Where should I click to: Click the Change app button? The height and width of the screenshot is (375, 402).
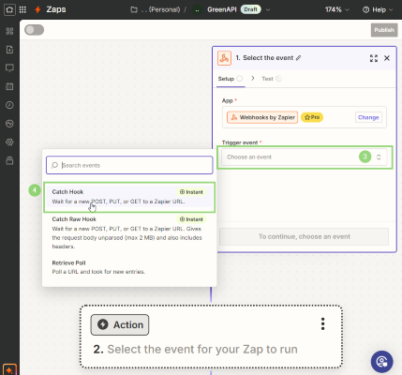click(368, 117)
